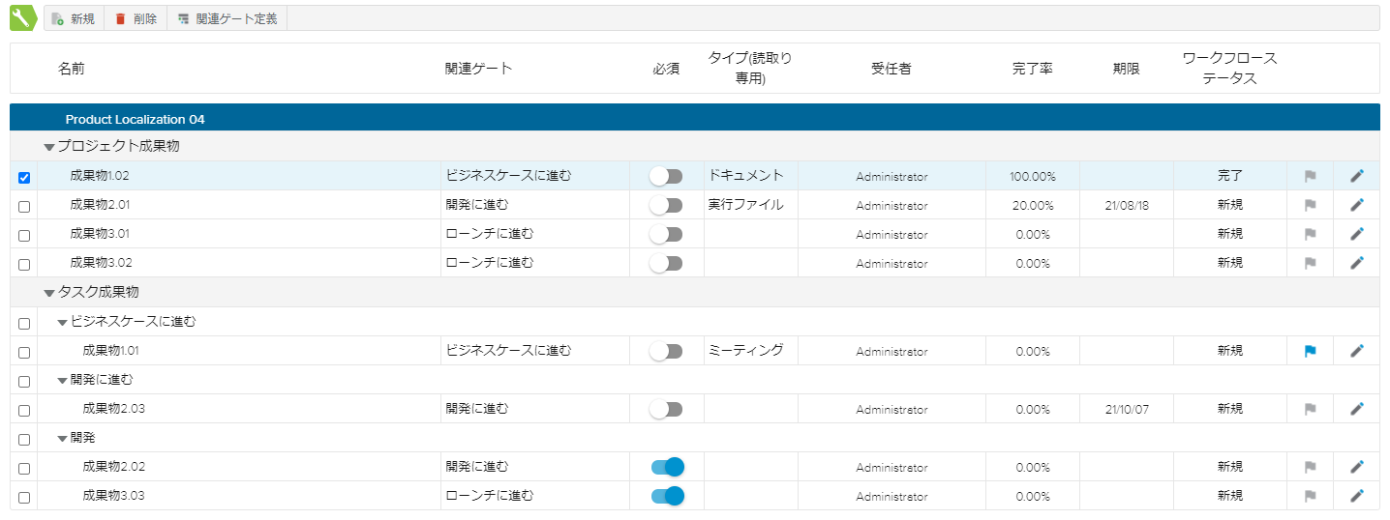This screenshot has height=520, width=1390.
Task: Edit 成果物2.02 using its pencil icon
Action: [x=1357, y=467]
